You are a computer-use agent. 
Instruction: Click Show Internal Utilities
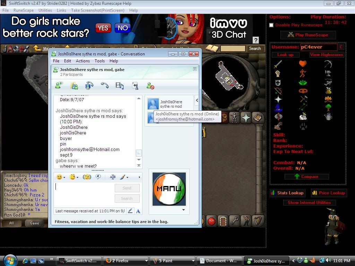[309, 203]
